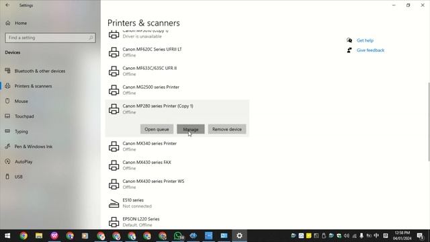Viewport: 430px width, 242px height.
Task: Click the Home icon in the sidebar
Action: [x=8, y=23]
